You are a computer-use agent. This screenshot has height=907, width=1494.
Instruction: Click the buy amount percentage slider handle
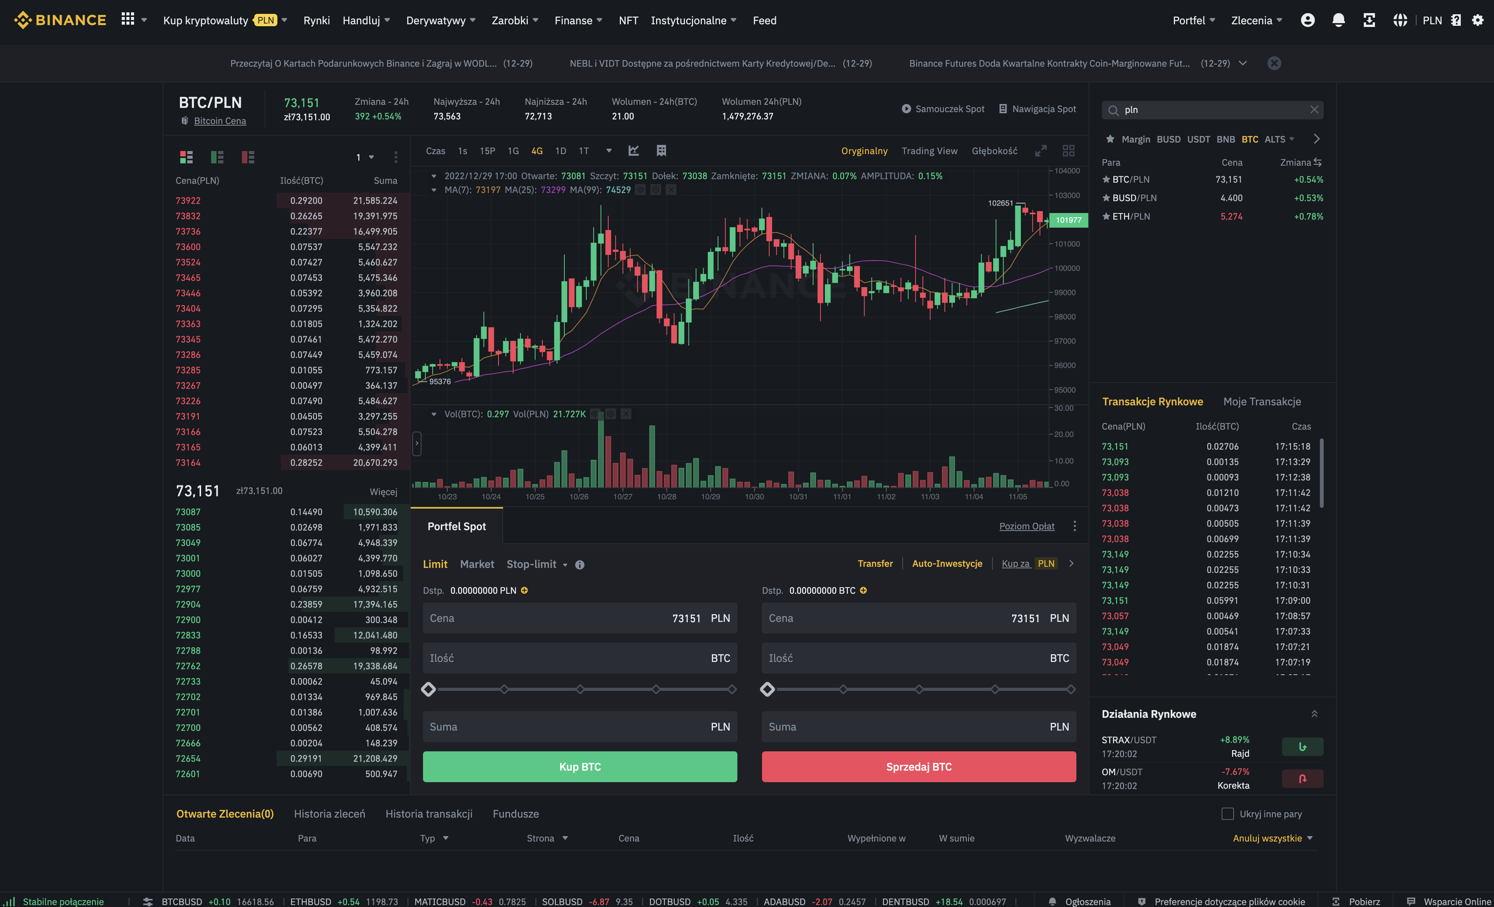point(428,689)
